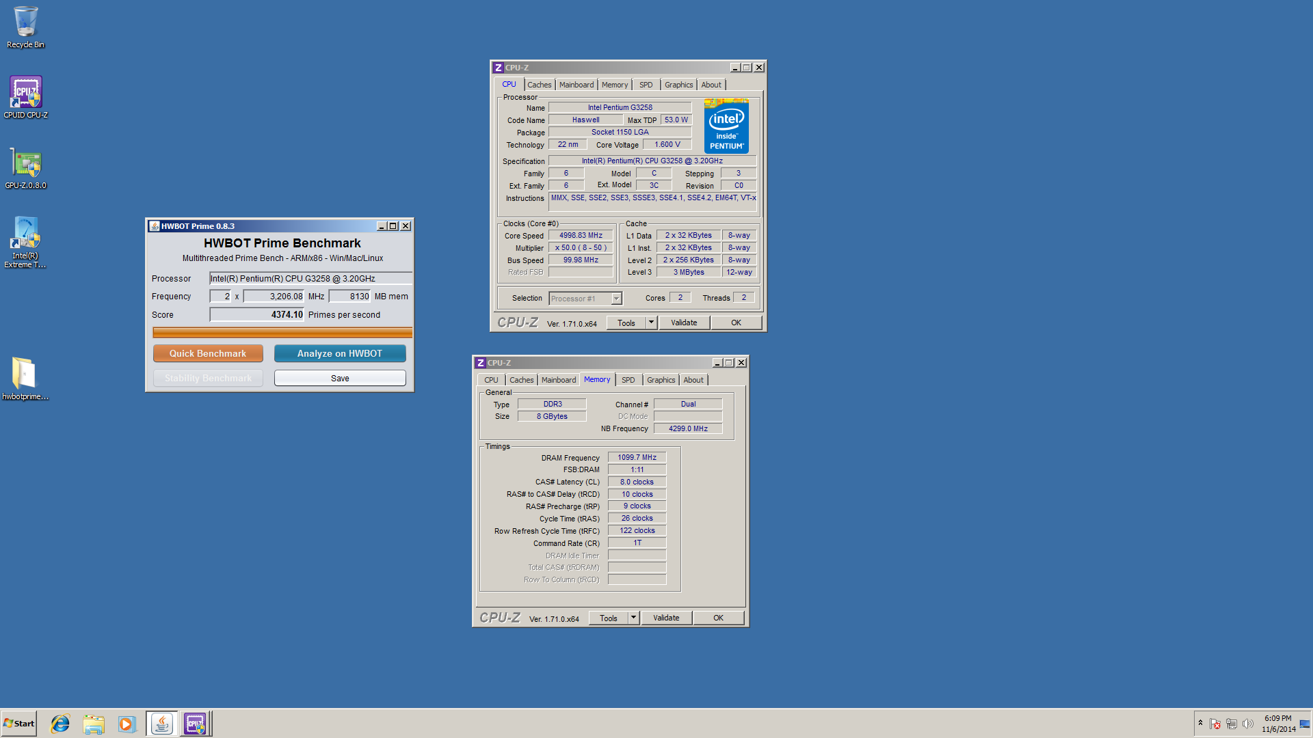
Task: Start the Quick Benchmark in HWBOT Prime
Action: coord(208,353)
